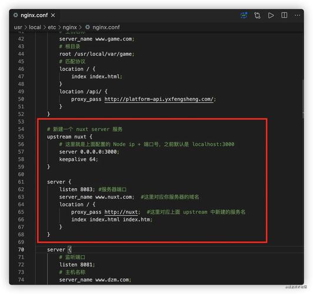This screenshot has width=313, height=294.
Task: Expand the chevron after nginx breadcrumb
Action: [80, 27]
